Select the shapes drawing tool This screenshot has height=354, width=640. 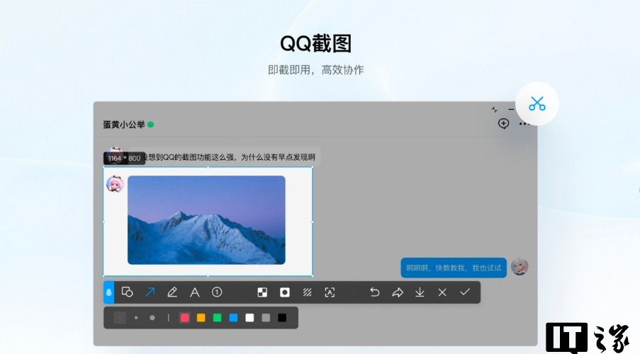click(127, 292)
